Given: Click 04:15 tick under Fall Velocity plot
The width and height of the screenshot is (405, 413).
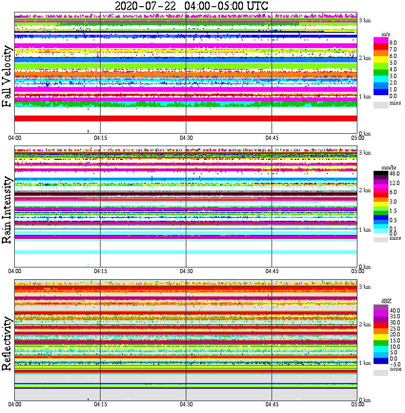Looking at the screenshot, I should tap(101, 138).
